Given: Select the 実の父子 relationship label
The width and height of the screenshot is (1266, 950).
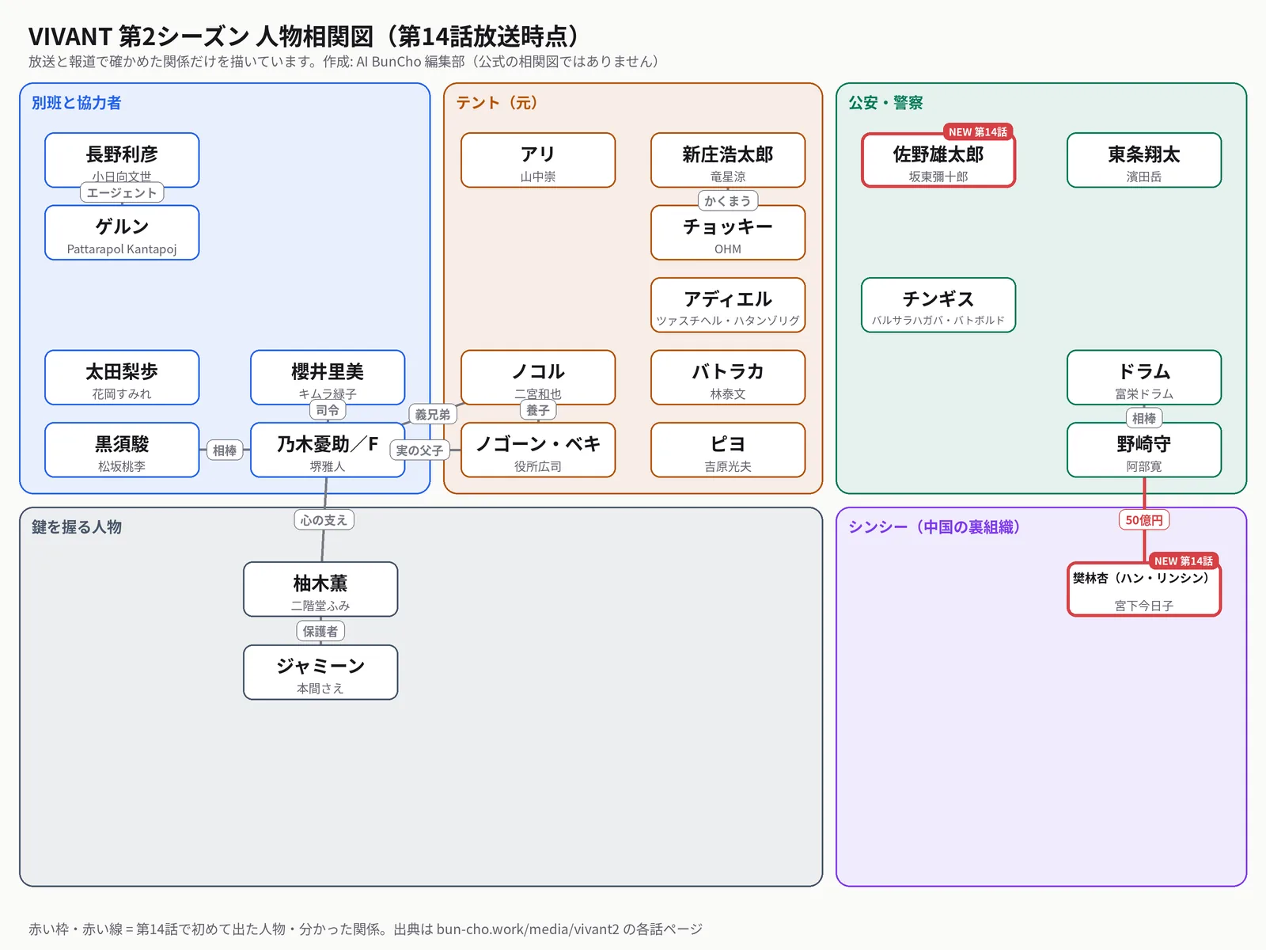Looking at the screenshot, I should [419, 450].
